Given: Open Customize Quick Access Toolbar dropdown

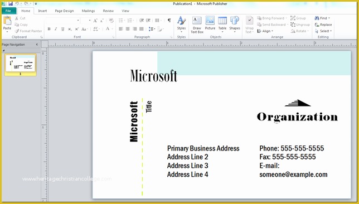Looking at the screenshot, I should 36,4.
